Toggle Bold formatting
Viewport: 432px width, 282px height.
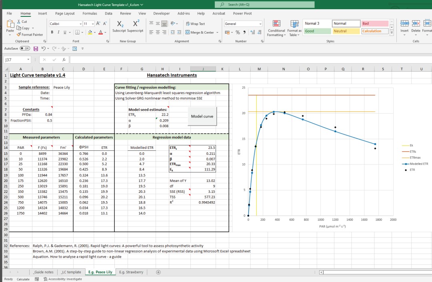(x=52, y=32)
